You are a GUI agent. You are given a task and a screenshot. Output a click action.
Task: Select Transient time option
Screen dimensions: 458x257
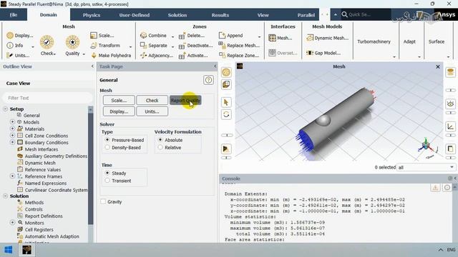(107, 181)
